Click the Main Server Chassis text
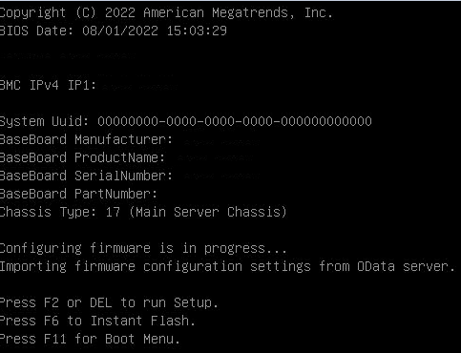The width and height of the screenshot is (461, 353). tap(208, 213)
